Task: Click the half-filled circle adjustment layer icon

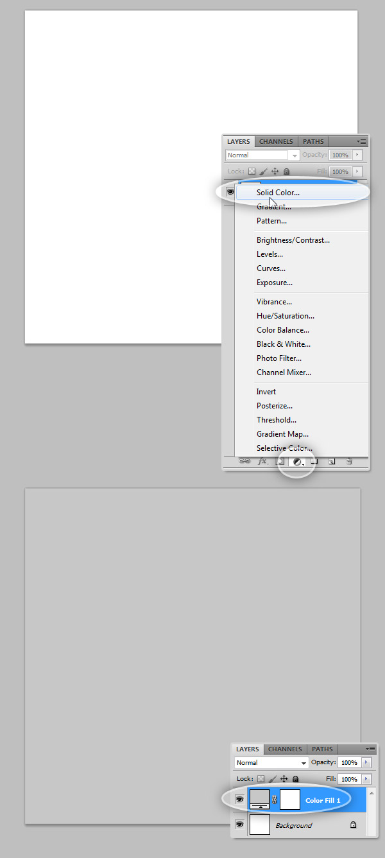Action: (x=297, y=461)
